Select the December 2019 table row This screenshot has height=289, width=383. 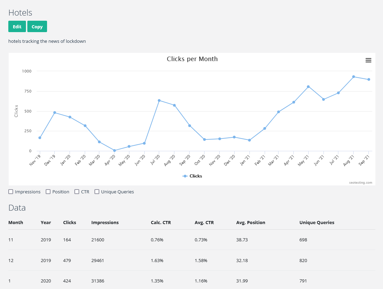pos(138,260)
